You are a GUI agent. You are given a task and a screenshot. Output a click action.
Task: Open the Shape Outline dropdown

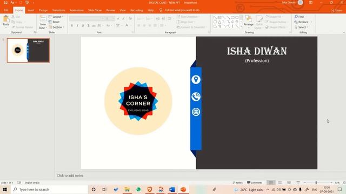pos(277,22)
